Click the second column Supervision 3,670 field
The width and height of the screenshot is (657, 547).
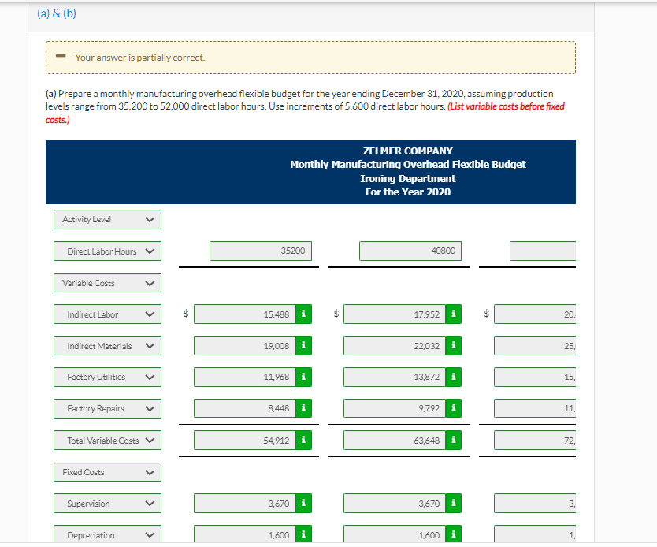[x=395, y=504]
